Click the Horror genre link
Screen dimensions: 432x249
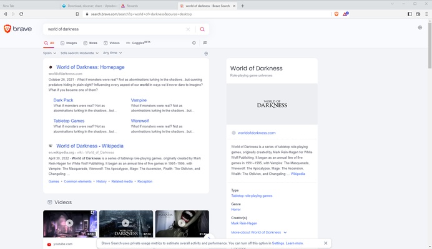(x=236, y=209)
